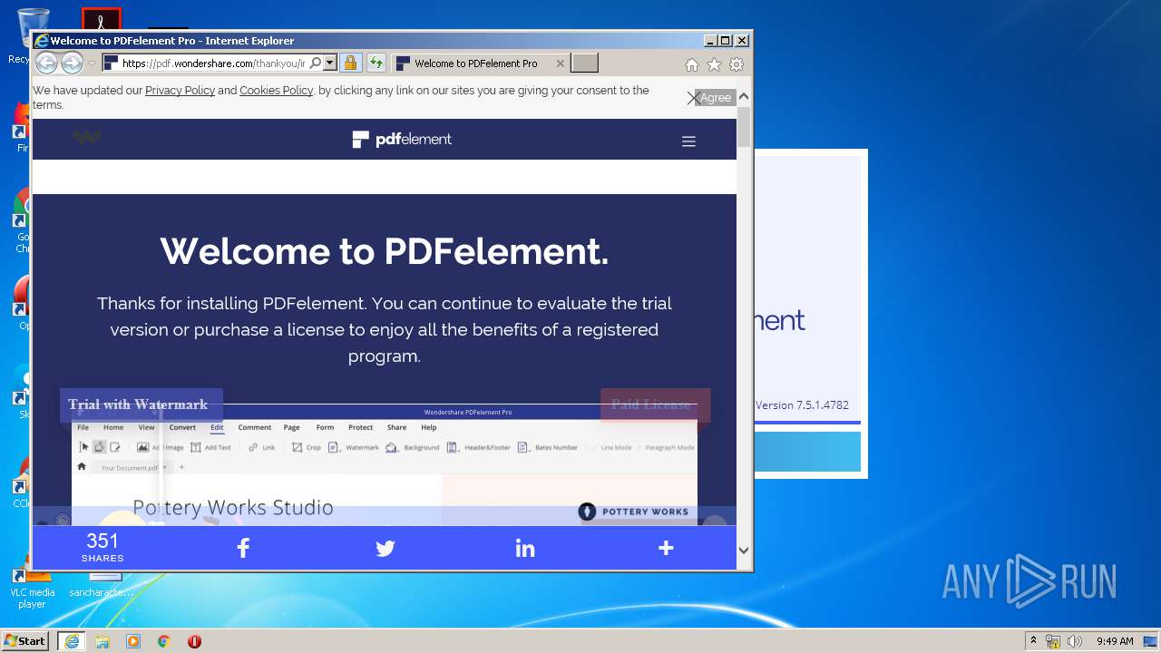This screenshot has width=1161, height=653.
Task: Click the security lock icon
Action: [350, 63]
